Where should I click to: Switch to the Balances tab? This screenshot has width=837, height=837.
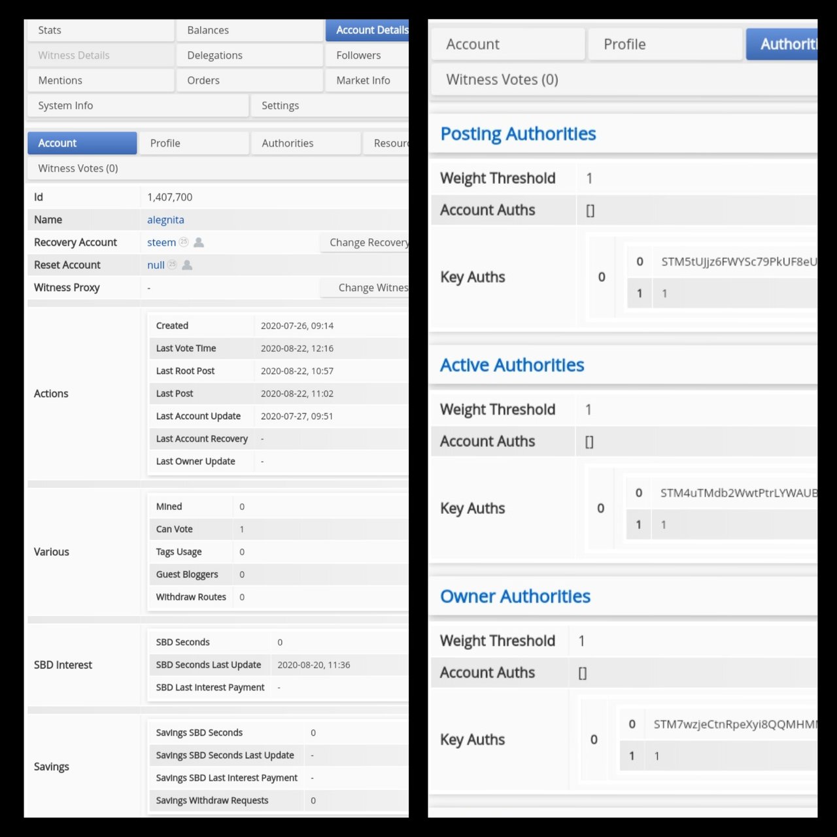tap(250, 30)
